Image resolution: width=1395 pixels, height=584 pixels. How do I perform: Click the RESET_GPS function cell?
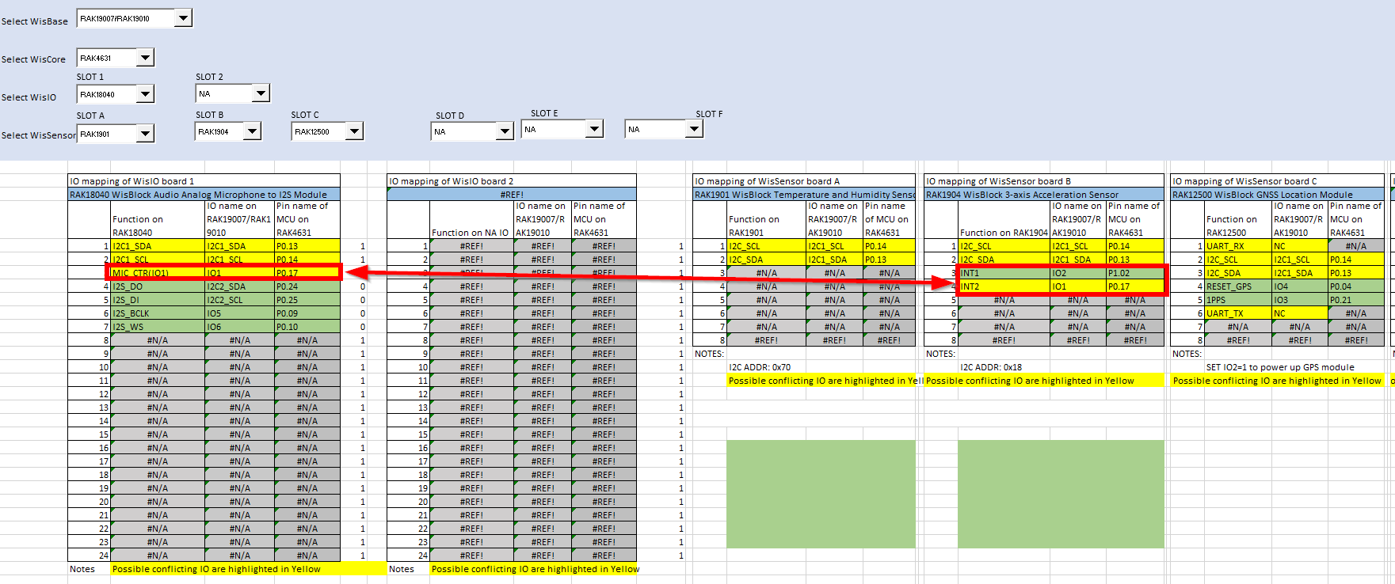[x=1237, y=286]
